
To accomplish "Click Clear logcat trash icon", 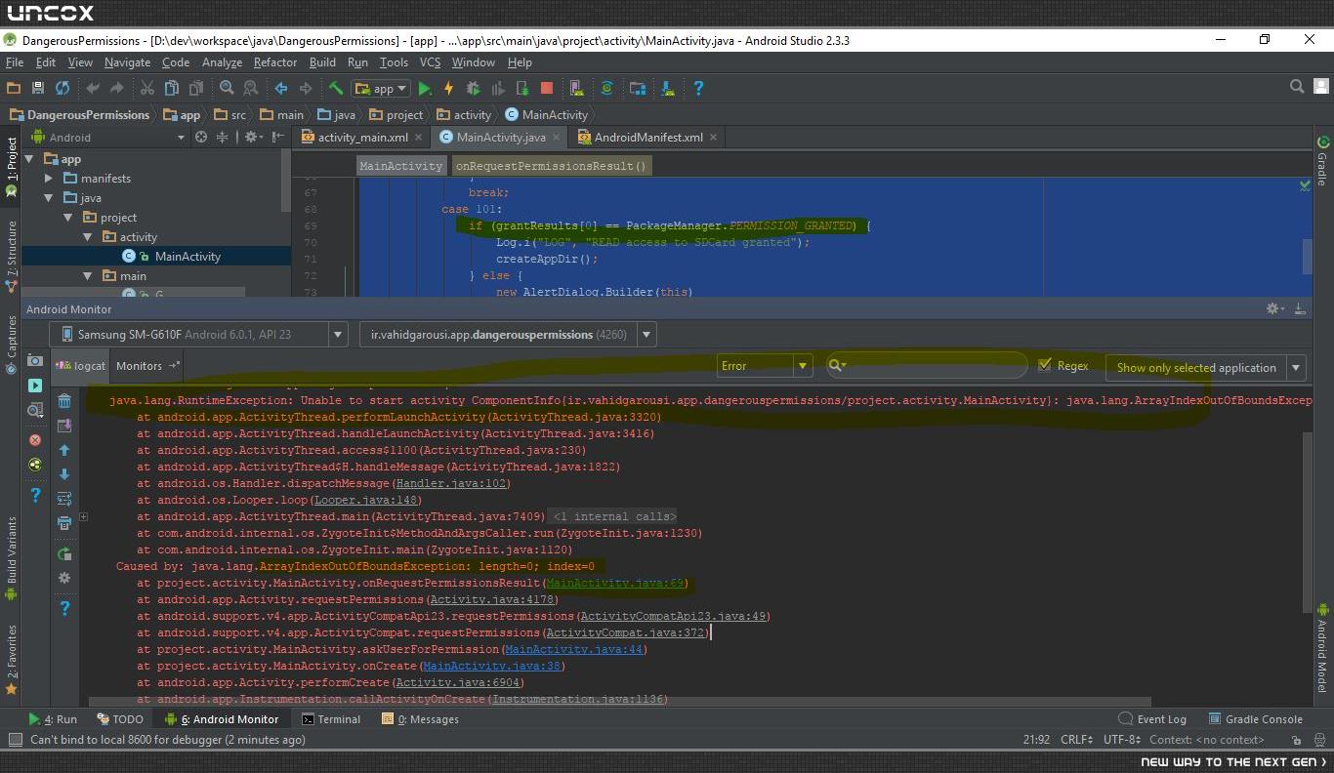I will pos(64,401).
